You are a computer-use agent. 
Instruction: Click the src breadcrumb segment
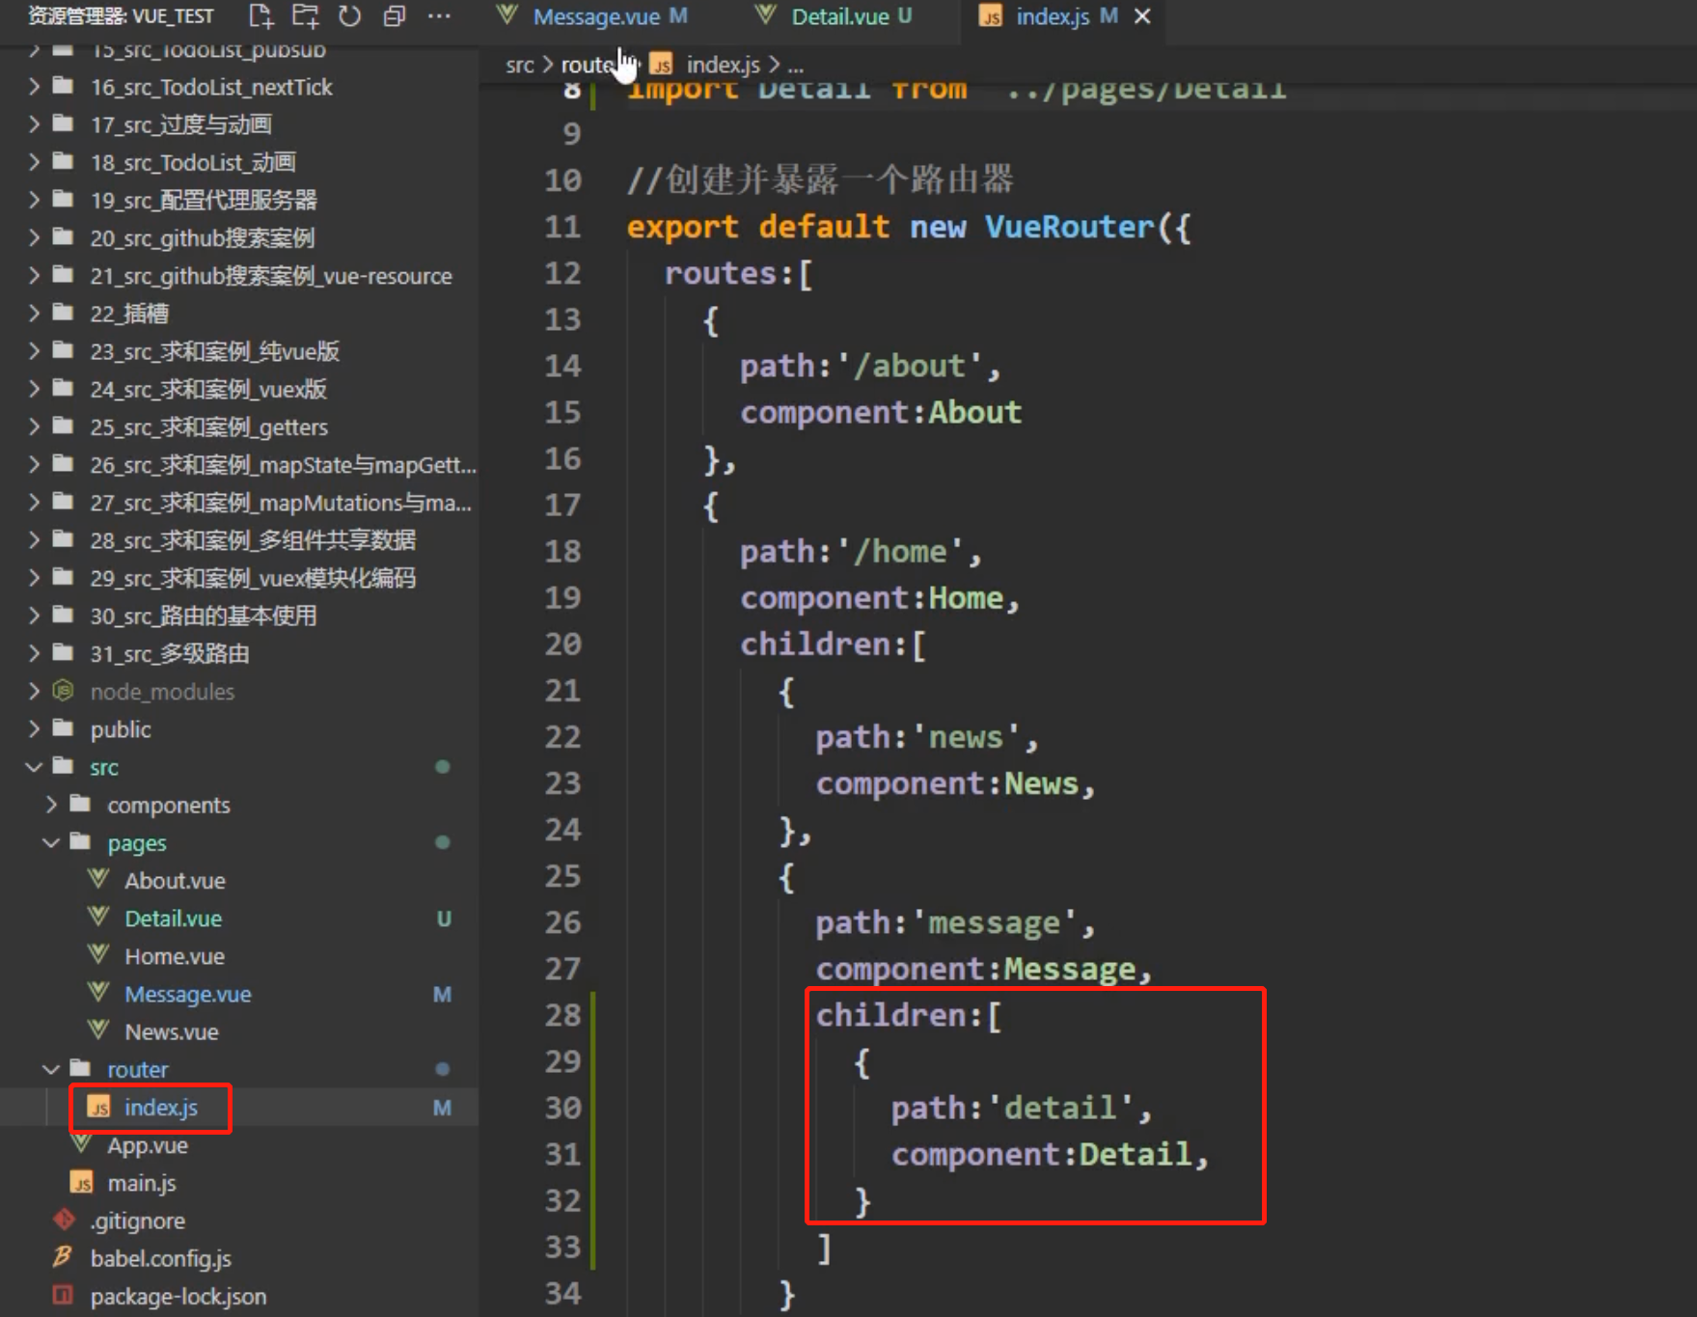coord(519,65)
